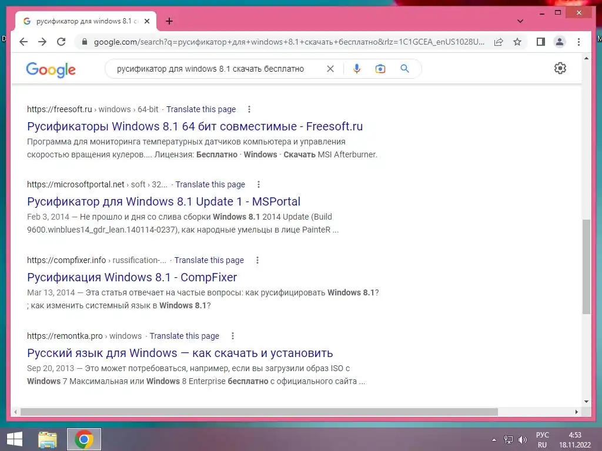
Task: Click the horizontal scrollbar thumb
Action: pos(259,412)
